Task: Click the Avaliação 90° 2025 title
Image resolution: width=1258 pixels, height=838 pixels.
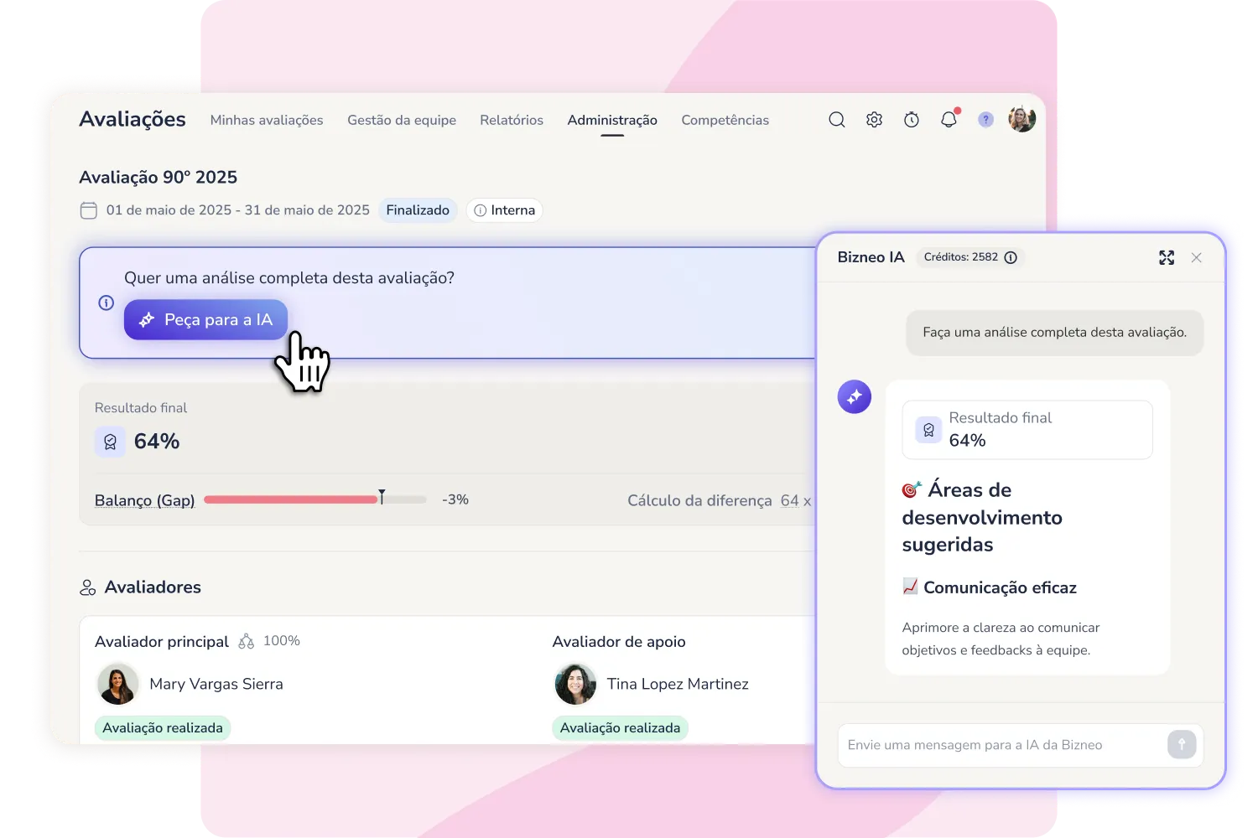Action: click(158, 177)
